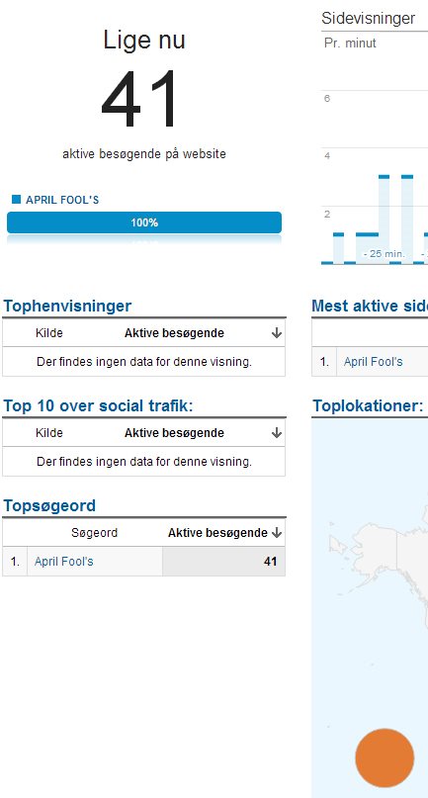This screenshot has width=428, height=798.
Task: Click the blue April Fool's legend square
Action: (16, 199)
